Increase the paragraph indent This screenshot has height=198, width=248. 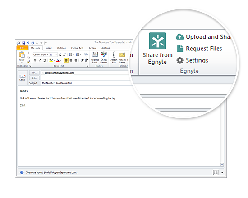(x=87, y=60)
